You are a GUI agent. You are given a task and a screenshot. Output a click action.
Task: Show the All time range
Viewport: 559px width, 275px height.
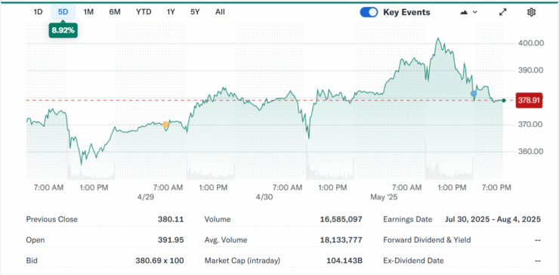220,12
